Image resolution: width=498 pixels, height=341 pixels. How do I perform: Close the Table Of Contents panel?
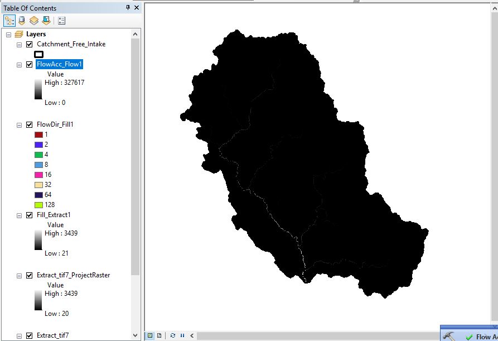click(x=137, y=7)
